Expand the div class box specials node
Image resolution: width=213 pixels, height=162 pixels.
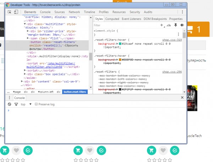pos(25,74)
